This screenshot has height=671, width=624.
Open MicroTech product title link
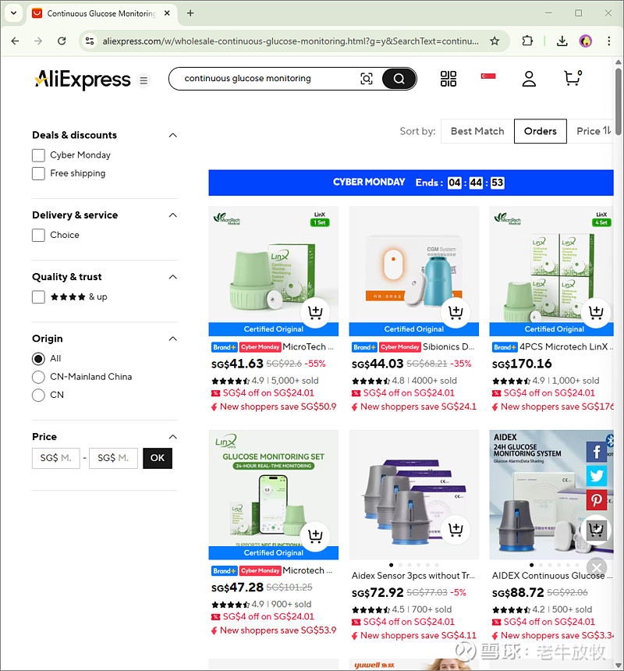308,347
